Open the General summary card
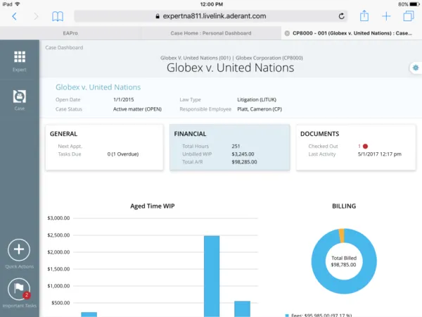 click(104, 148)
